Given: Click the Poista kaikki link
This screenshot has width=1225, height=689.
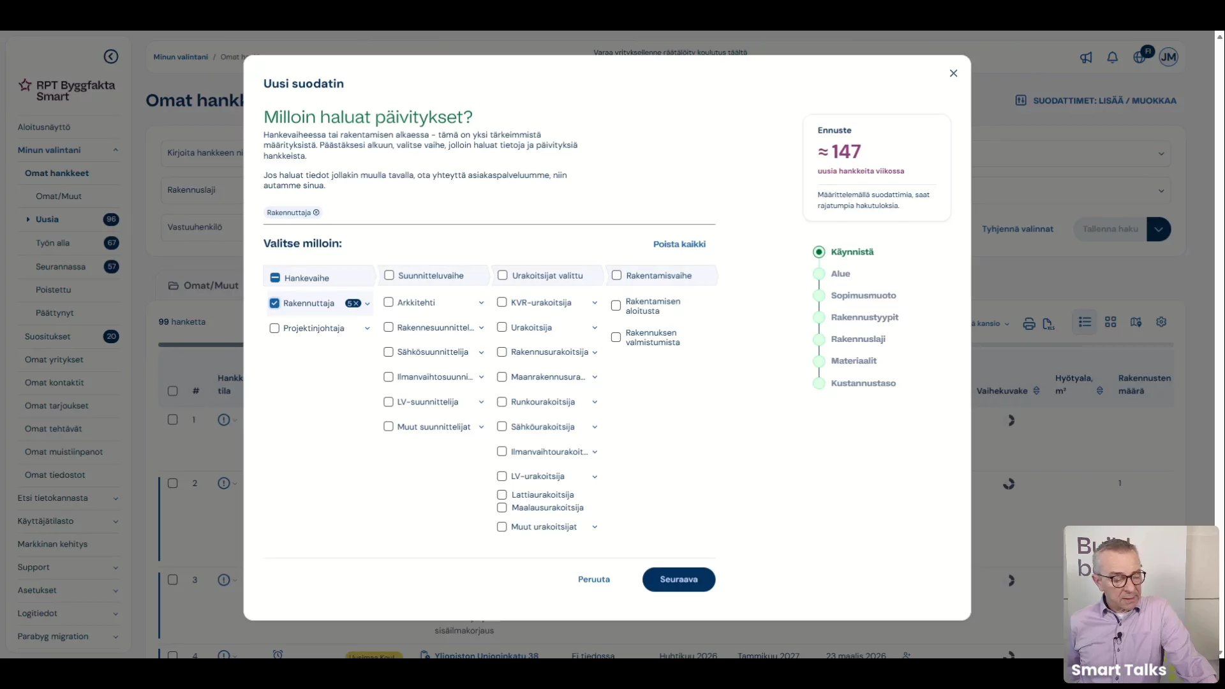Looking at the screenshot, I should tap(679, 244).
